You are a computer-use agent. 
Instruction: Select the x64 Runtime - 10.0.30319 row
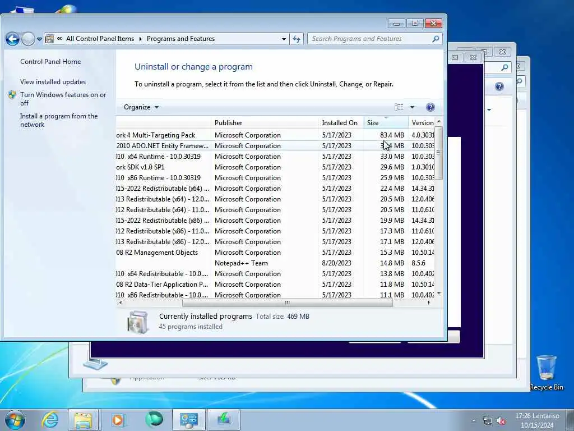point(276,157)
